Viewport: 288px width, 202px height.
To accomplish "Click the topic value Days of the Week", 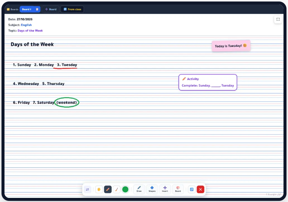I will click(x=30, y=31).
